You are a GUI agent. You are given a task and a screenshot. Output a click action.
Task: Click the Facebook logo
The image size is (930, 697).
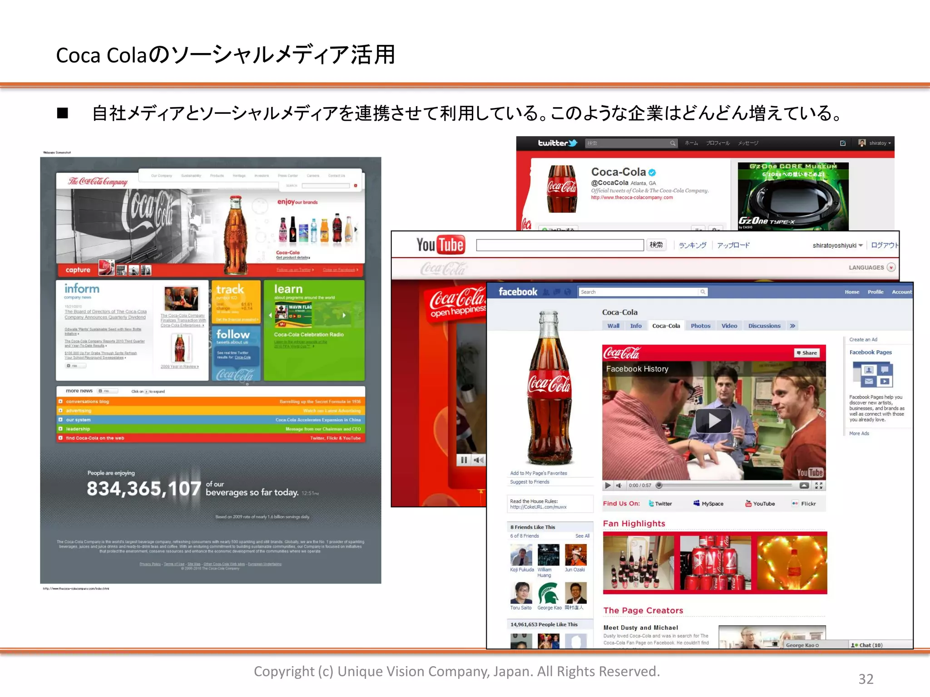pos(518,292)
